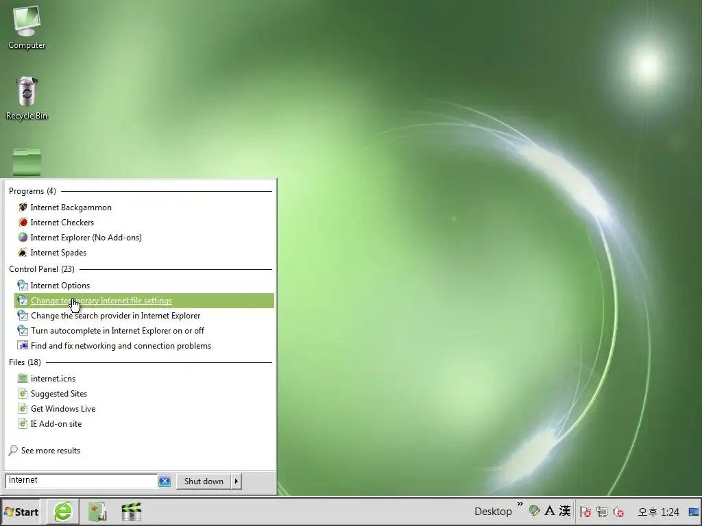The height and width of the screenshot is (526, 702).
Task: Click the Internet Explorer globe icon in results
Action: click(x=23, y=238)
